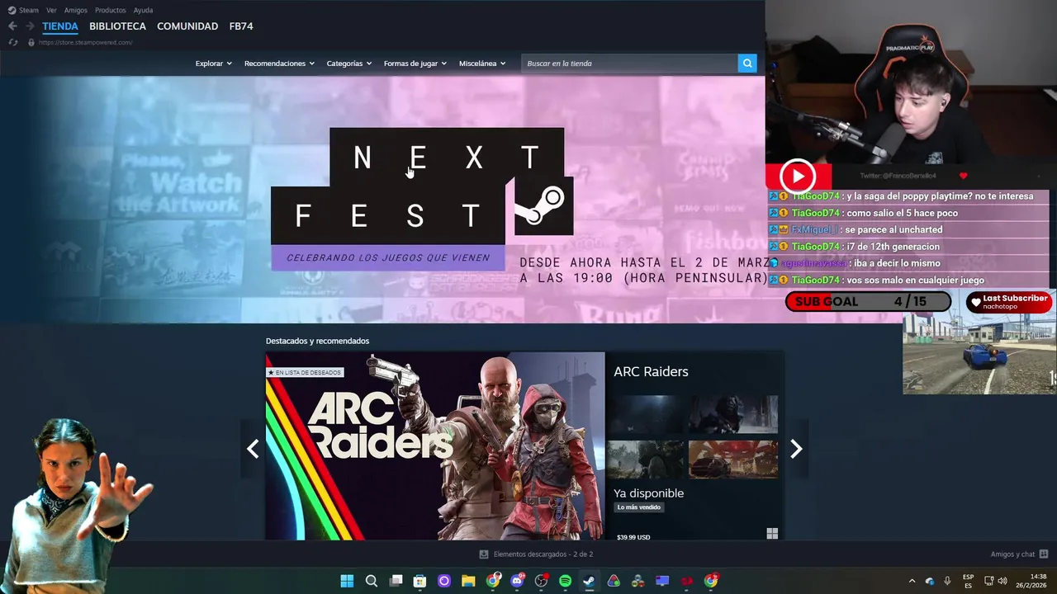This screenshot has width=1057, height=594.
Task: Expand the Miscelánea dropdown
Action: click(x=482, y=64)
